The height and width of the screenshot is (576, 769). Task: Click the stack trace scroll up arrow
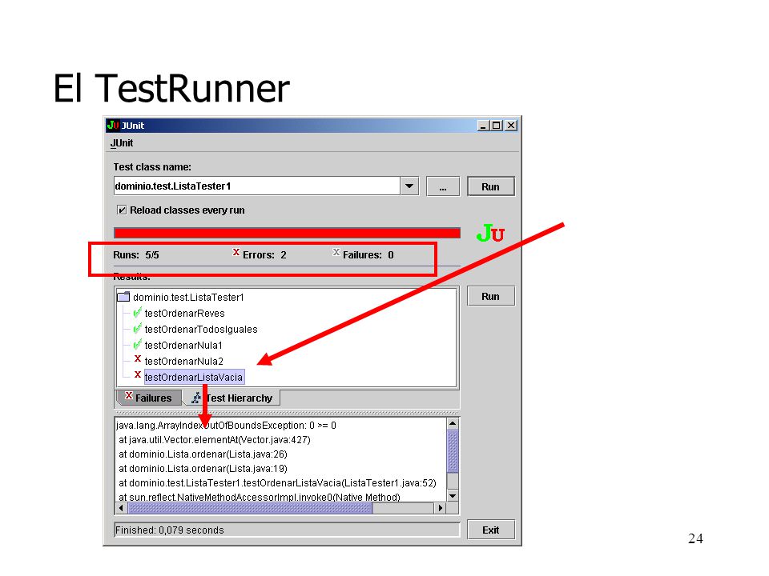click(453, 424)
